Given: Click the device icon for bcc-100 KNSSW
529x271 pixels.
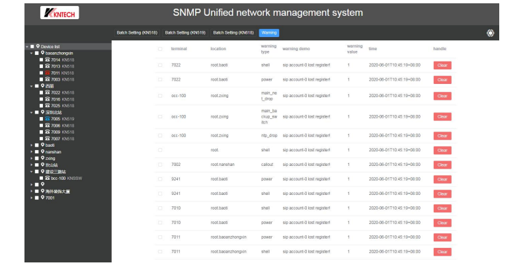Looking at the screenshot, I should [x=48, y=178].
